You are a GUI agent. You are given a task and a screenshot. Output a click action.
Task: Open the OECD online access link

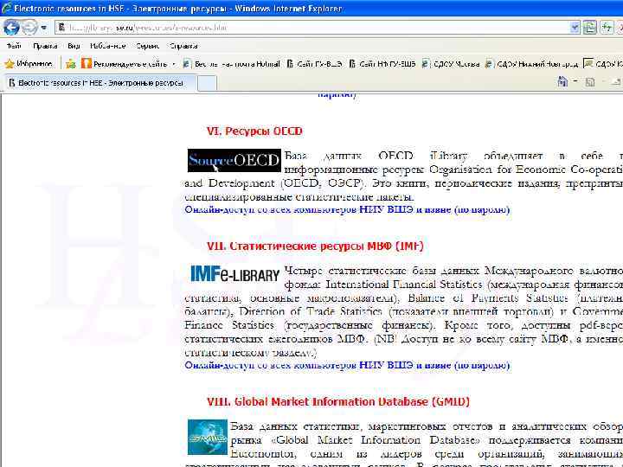point(347,209)
